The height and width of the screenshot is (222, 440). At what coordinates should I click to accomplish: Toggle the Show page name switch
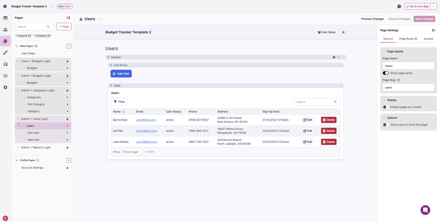pyautogui.click(x=385, y=73)
